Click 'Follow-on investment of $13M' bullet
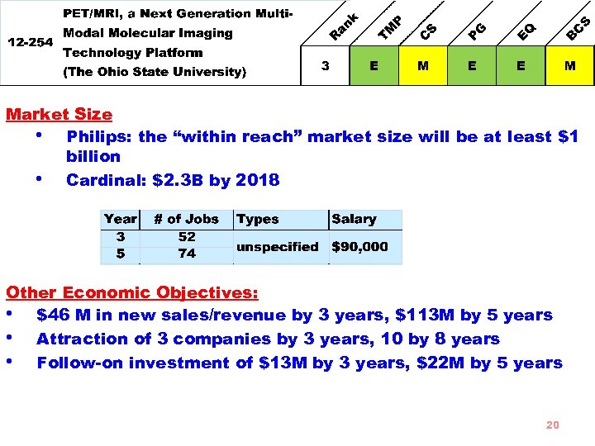The image size is (595, 446). tap(299, 363)
